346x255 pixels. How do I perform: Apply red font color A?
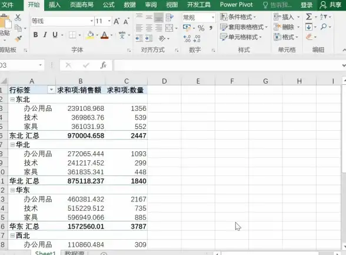105,35
